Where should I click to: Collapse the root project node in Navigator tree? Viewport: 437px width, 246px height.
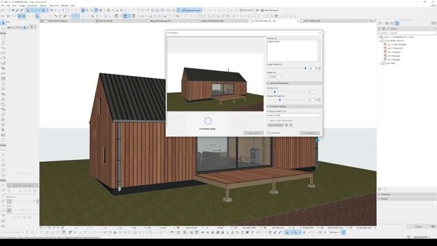click(379, 37)
